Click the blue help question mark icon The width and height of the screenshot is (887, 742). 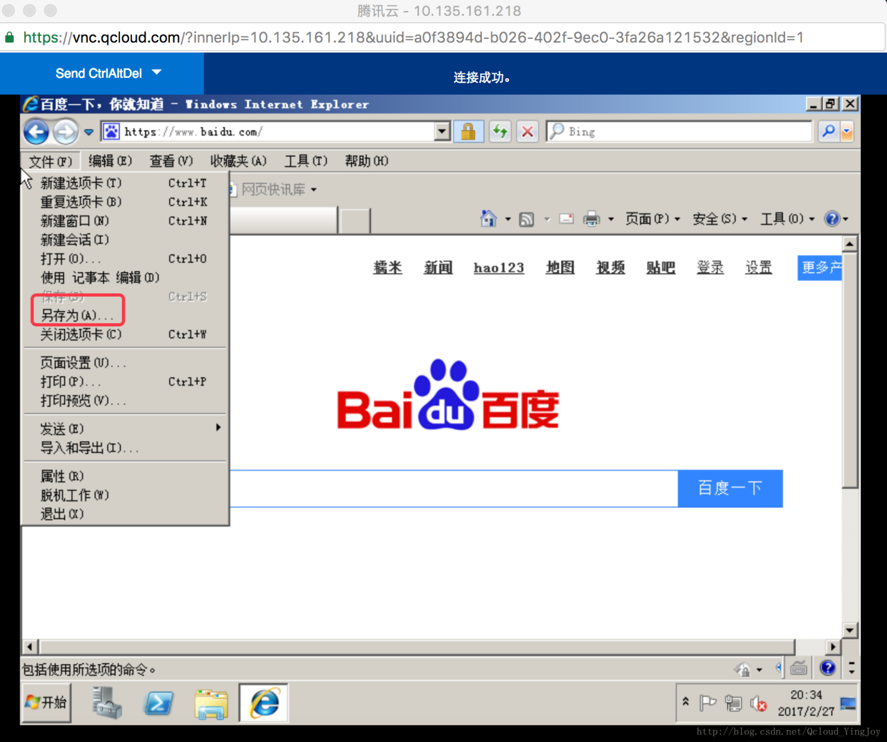[832, 219]
